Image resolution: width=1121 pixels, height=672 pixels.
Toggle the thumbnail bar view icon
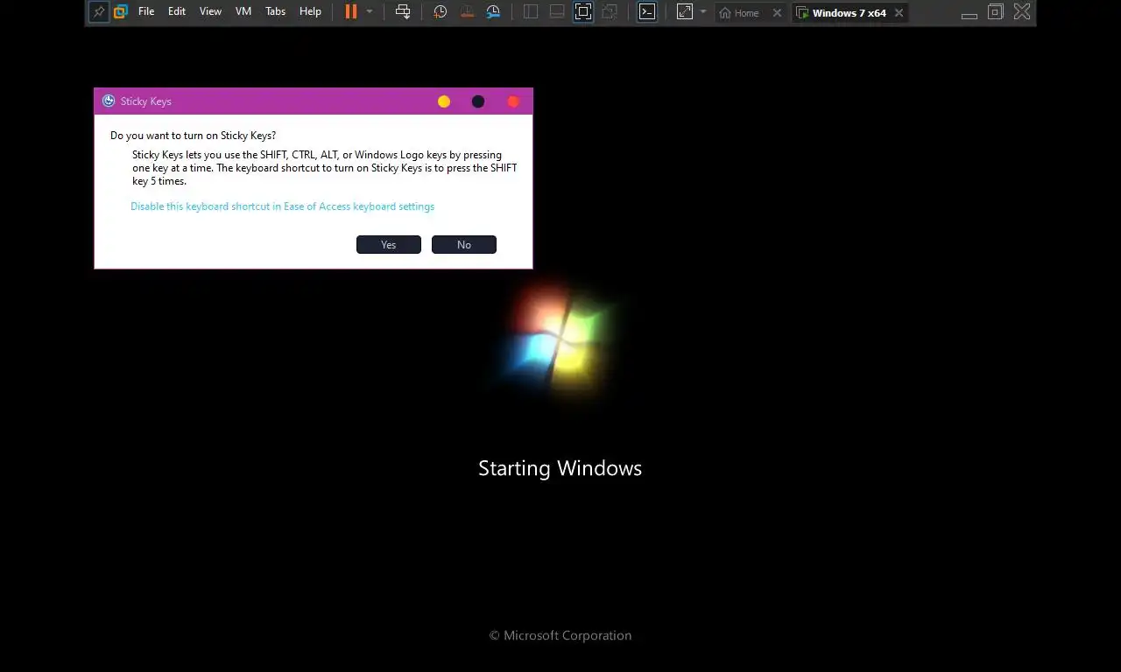coord(557,12)
